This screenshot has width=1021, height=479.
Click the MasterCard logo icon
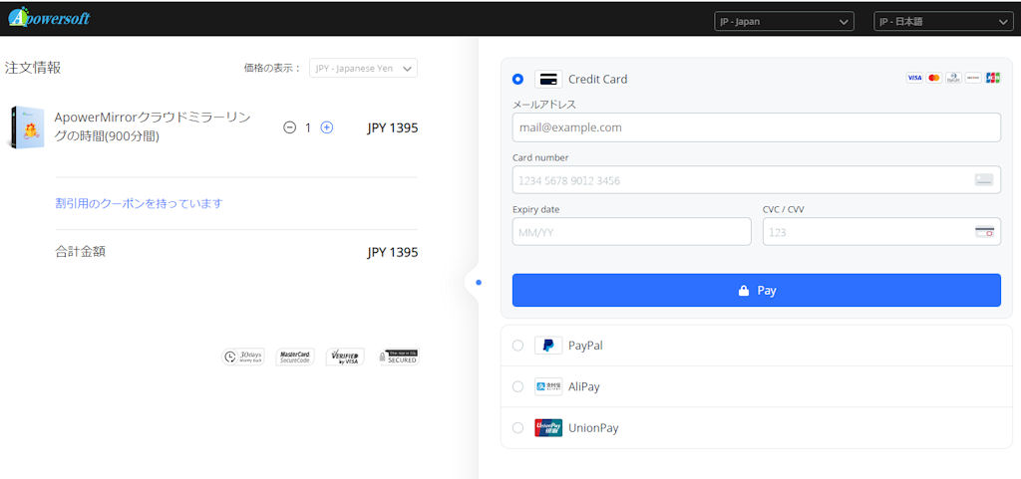coord(933,78)
